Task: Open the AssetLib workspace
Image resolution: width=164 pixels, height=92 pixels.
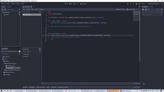Action: (83, 4)
